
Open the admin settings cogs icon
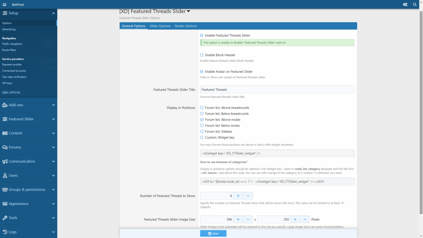point(405,5)
